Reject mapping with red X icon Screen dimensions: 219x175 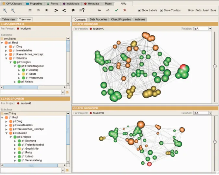(x=125, y=10)
